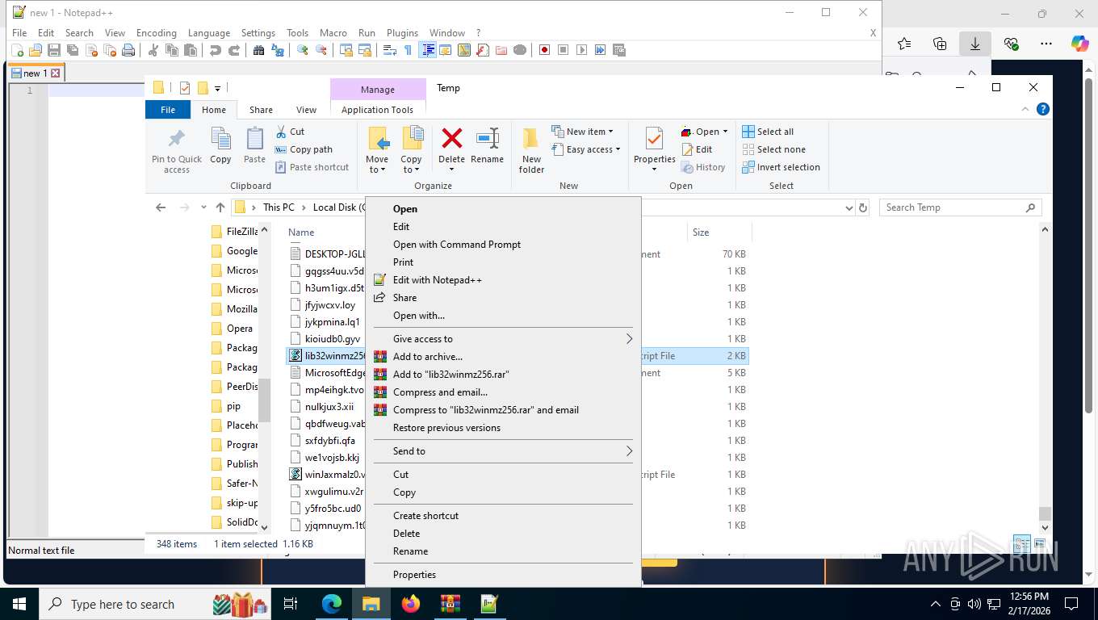Click Cut in Explorer ribbon
Image resolution: width=1098 pixels, height=620 pixels.
(x=290, y=132)
